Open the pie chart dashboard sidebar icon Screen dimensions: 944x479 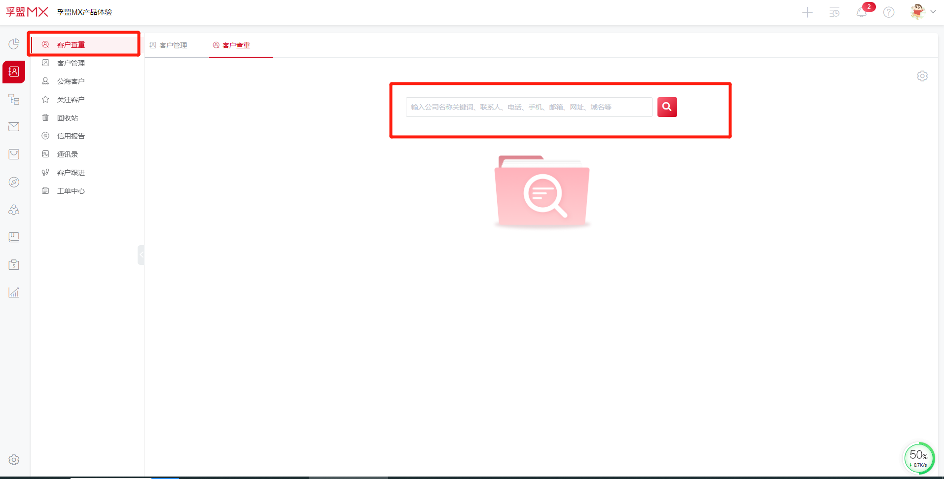coord(14,44)
